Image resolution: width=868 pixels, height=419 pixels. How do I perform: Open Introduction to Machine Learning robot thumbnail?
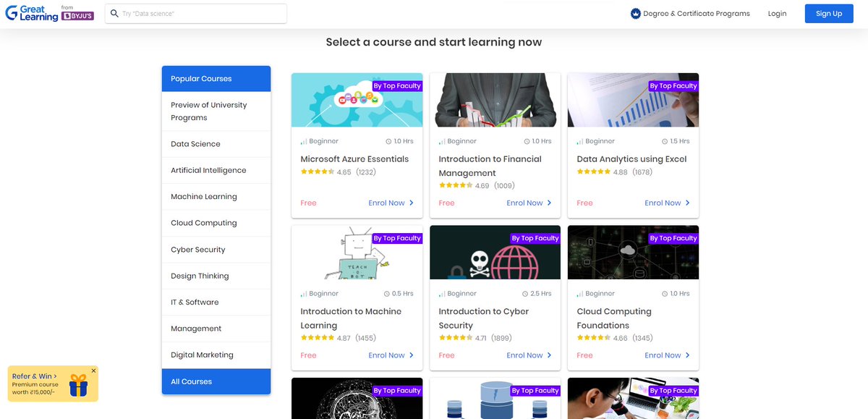coord(357,253)
